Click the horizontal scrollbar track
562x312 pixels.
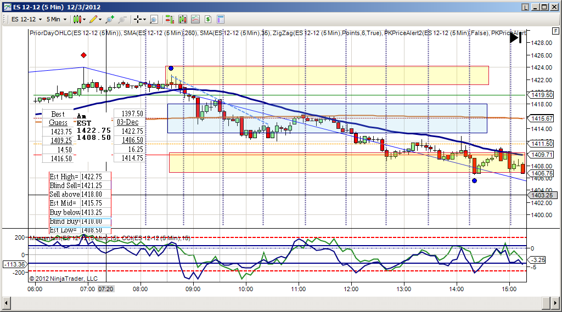[276, 303]
